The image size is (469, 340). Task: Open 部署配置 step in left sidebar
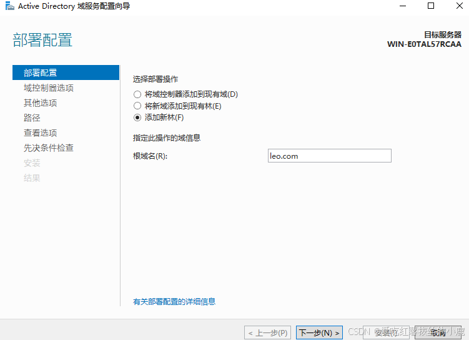pyautogui.click(x=41, y=73)
